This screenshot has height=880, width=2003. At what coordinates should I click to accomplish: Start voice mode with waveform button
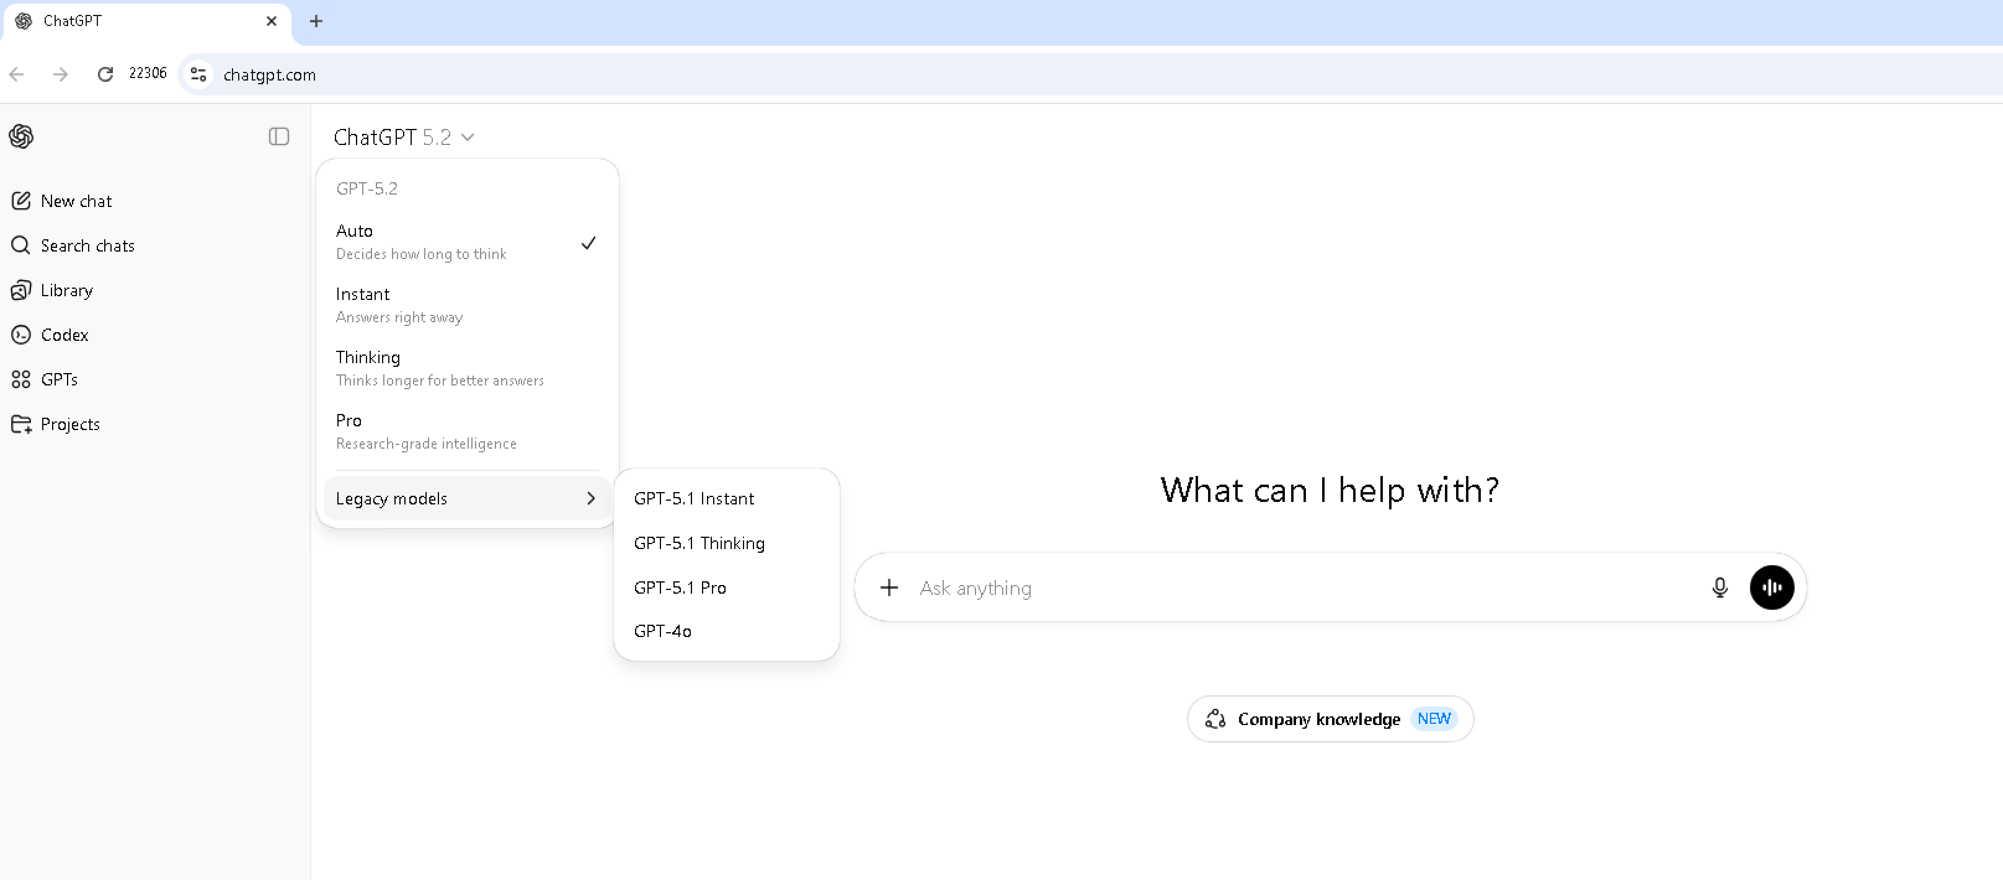[1771, 587]
